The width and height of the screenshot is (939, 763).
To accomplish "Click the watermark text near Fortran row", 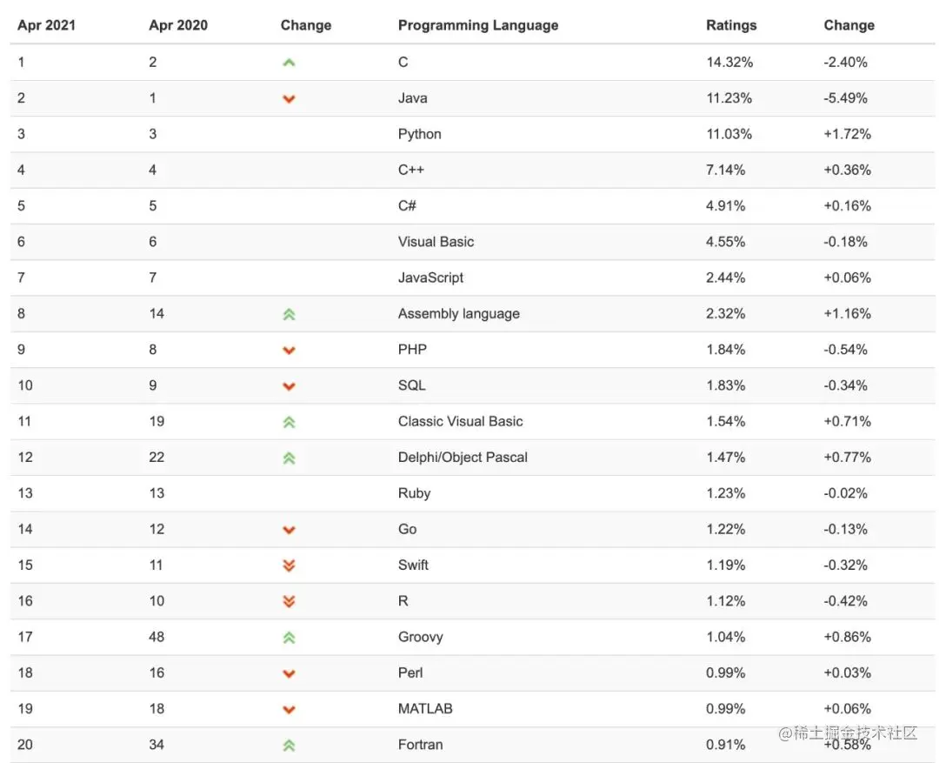I will point(848,733).
